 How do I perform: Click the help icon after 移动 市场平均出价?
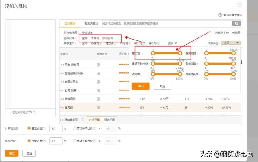[x=94, y=141]
